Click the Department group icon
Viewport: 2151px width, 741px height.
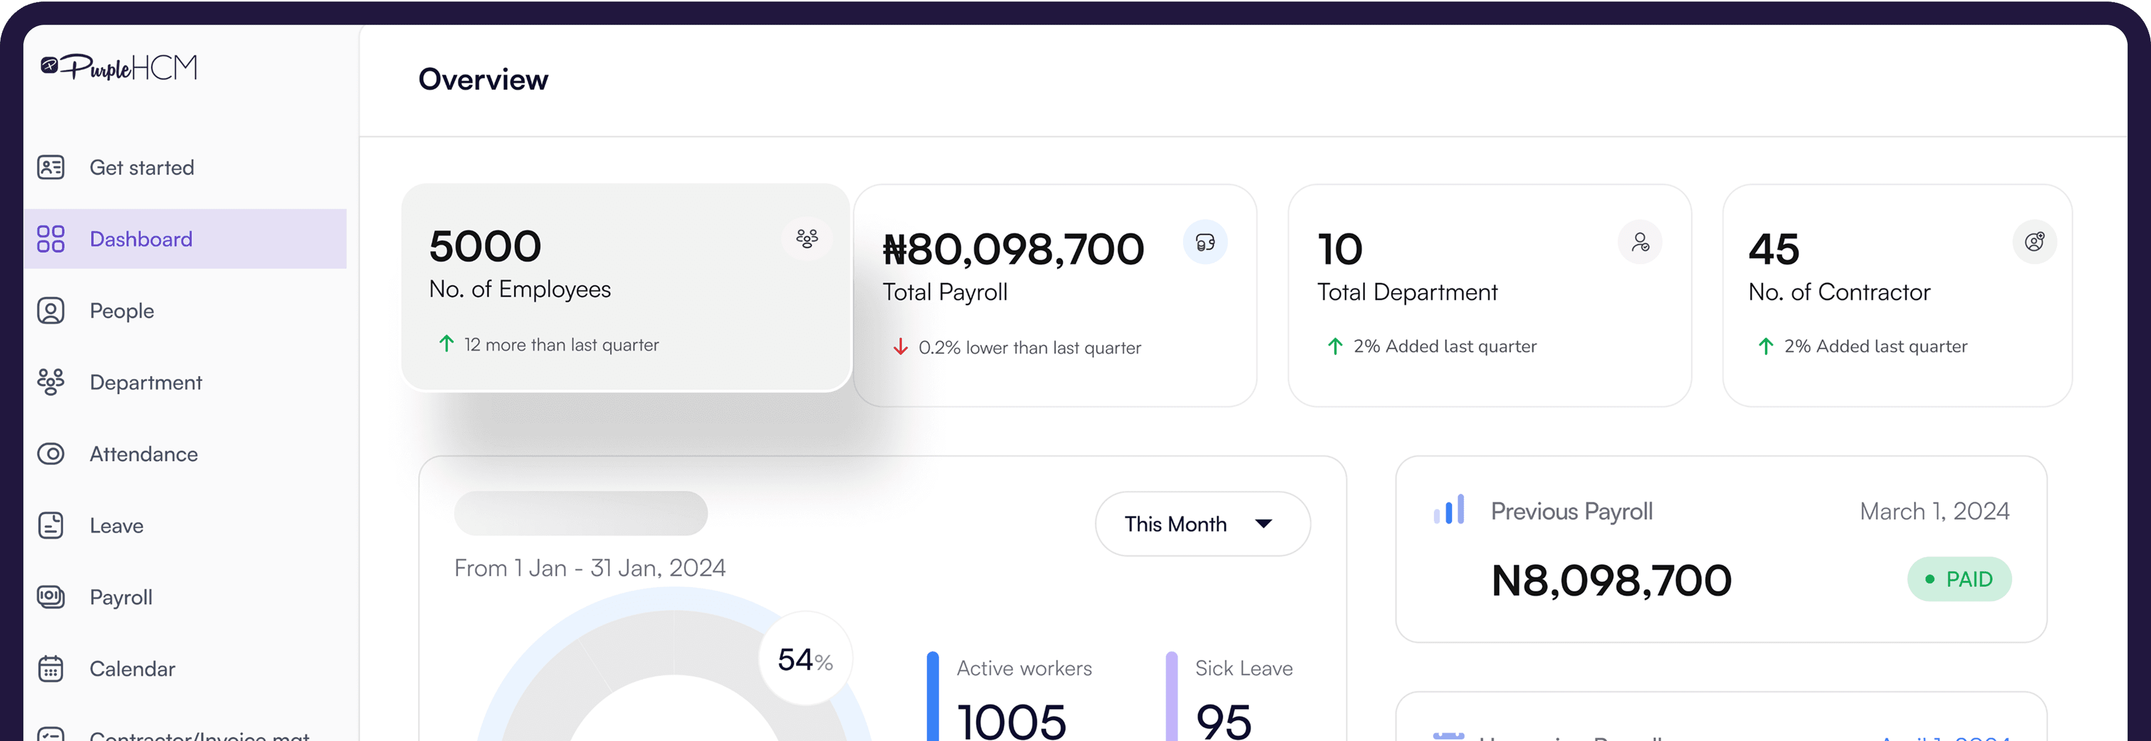(51, 382)
